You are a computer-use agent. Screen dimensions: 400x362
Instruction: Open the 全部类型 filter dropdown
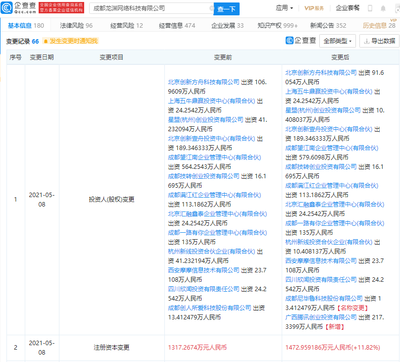point(338,41)
